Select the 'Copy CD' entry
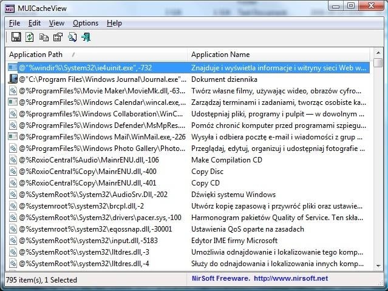Viewport: 388px width, 291px height. pos(205,183)
